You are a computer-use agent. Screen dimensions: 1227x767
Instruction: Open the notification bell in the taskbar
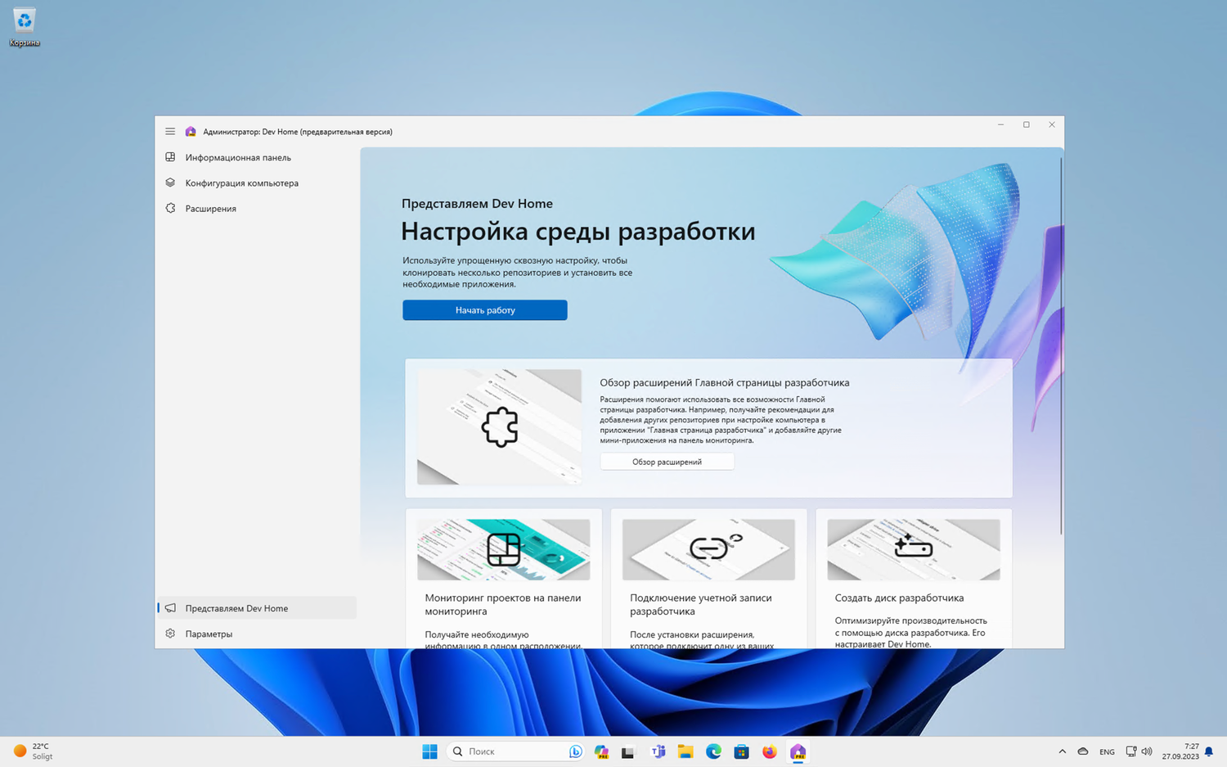pos(1209,751)
